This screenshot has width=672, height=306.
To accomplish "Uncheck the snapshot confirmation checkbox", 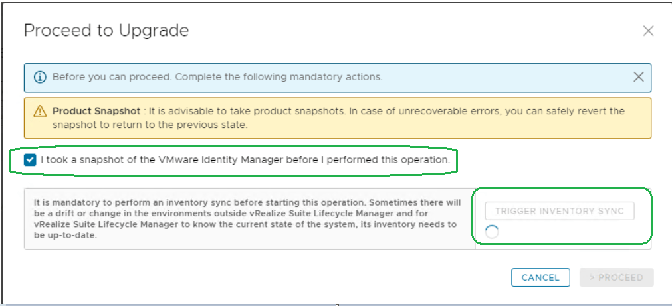I will pos(29,160).
